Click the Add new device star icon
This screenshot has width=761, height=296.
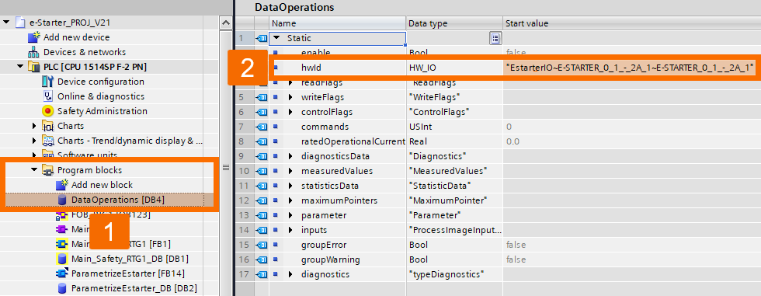pos(33,37)
